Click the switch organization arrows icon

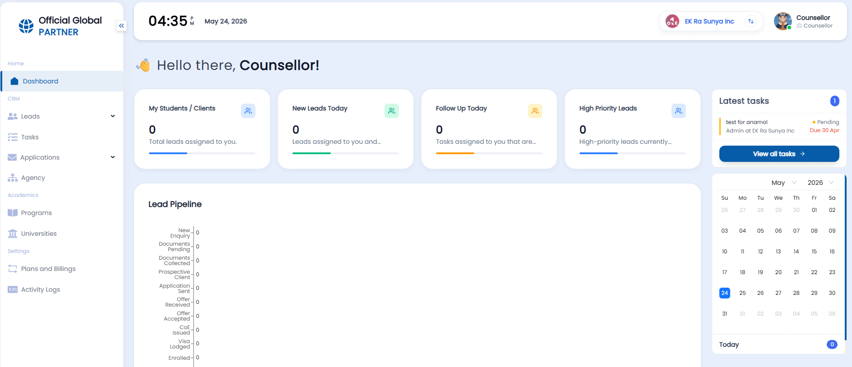pos(751,21)
